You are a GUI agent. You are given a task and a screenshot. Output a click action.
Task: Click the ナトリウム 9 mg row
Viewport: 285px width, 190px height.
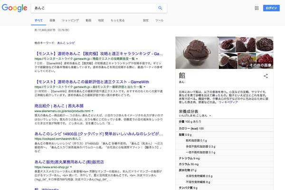click(224, 158)
